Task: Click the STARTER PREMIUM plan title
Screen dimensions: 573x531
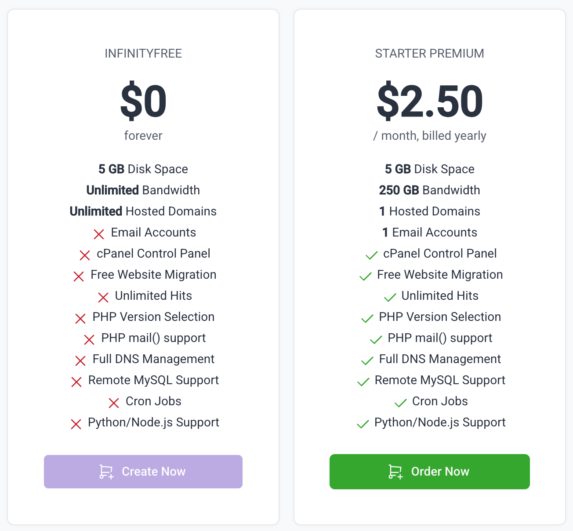Action: pyautogui.click(x=429, y=54)
